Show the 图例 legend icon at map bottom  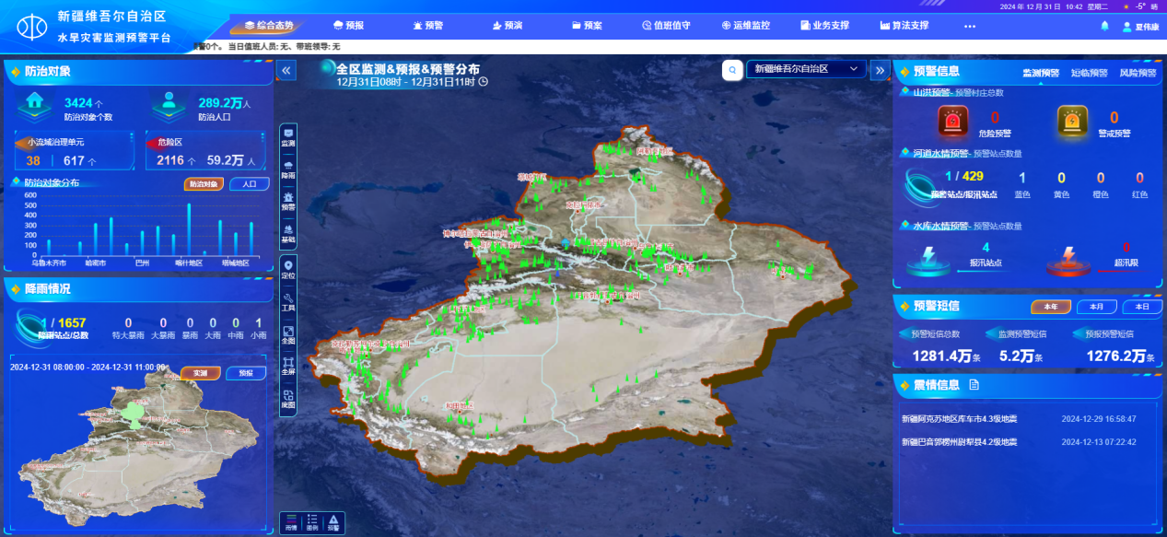coord(312,522)
